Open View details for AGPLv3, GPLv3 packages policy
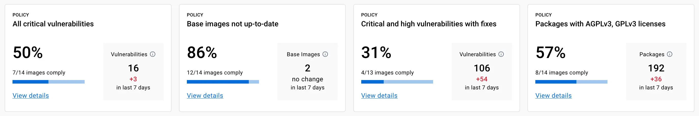 553,95
